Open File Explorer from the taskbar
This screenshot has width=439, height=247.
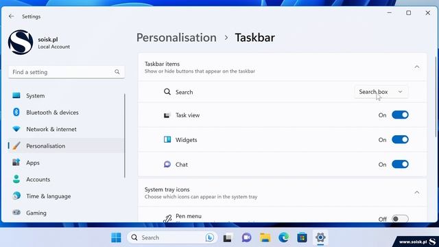pyautogui.click(x=265, y=237)
